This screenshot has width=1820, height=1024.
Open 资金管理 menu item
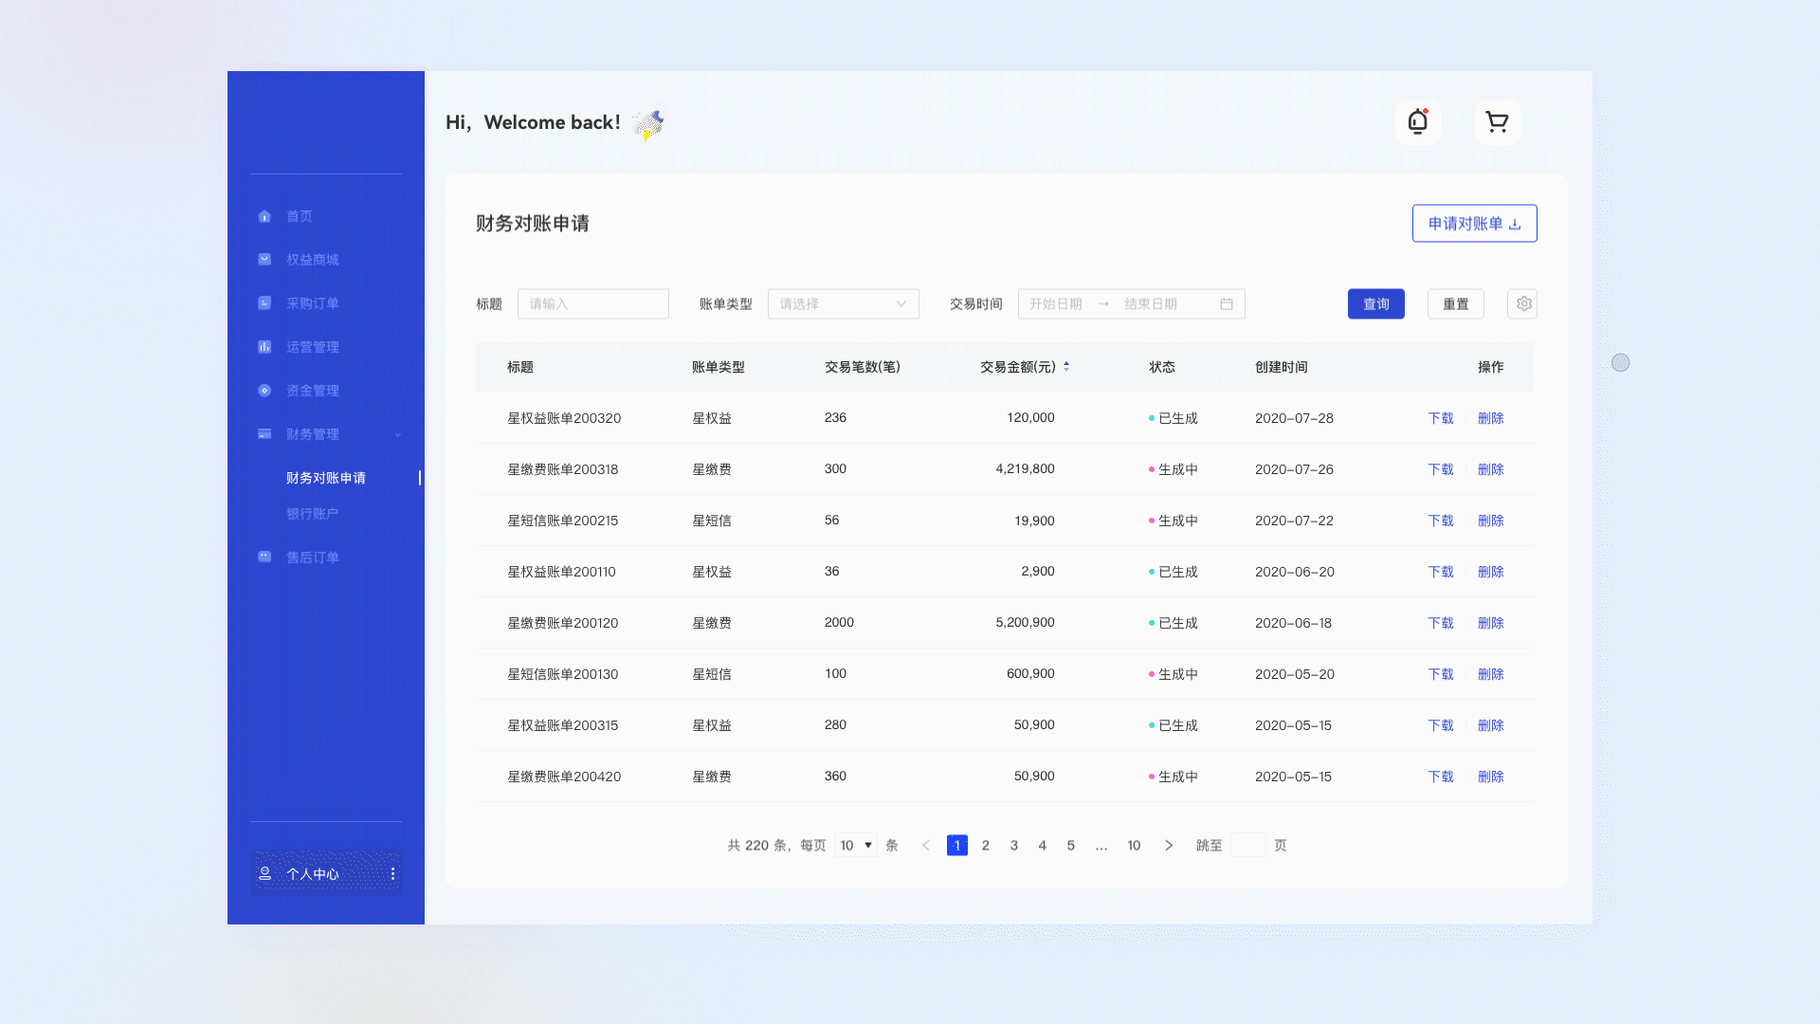[313, 391]
